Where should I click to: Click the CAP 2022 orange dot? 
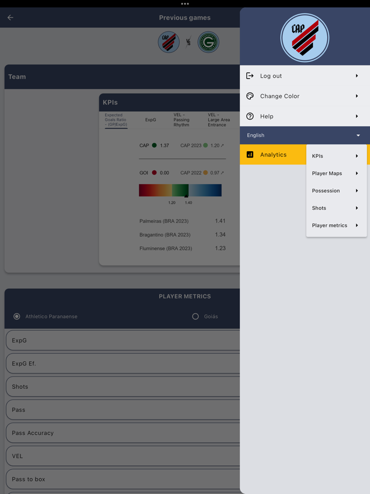point(205,172)
